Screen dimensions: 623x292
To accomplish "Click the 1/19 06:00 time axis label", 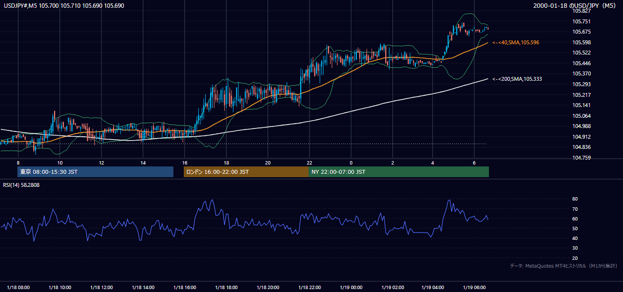I will tap(475, 288).
